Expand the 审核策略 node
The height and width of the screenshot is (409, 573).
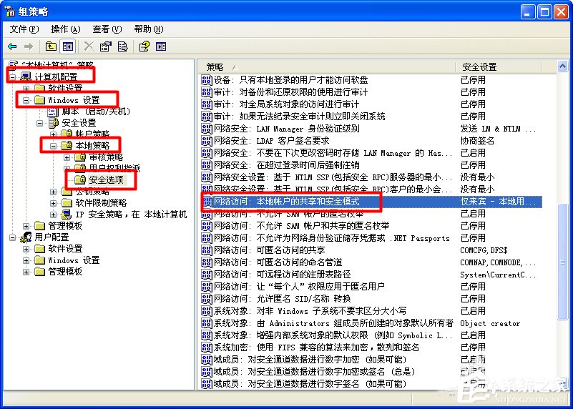[67, 157]
